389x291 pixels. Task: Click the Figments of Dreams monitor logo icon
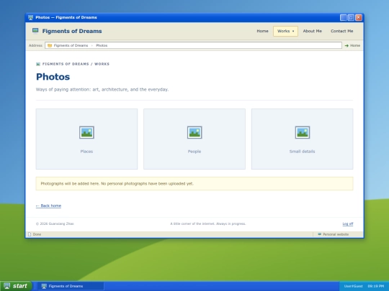pyautogui.click(x=35, y=31)
